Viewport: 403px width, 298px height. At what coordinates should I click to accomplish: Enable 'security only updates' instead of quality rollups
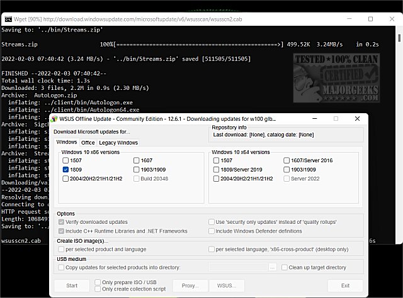click(212, 222)
